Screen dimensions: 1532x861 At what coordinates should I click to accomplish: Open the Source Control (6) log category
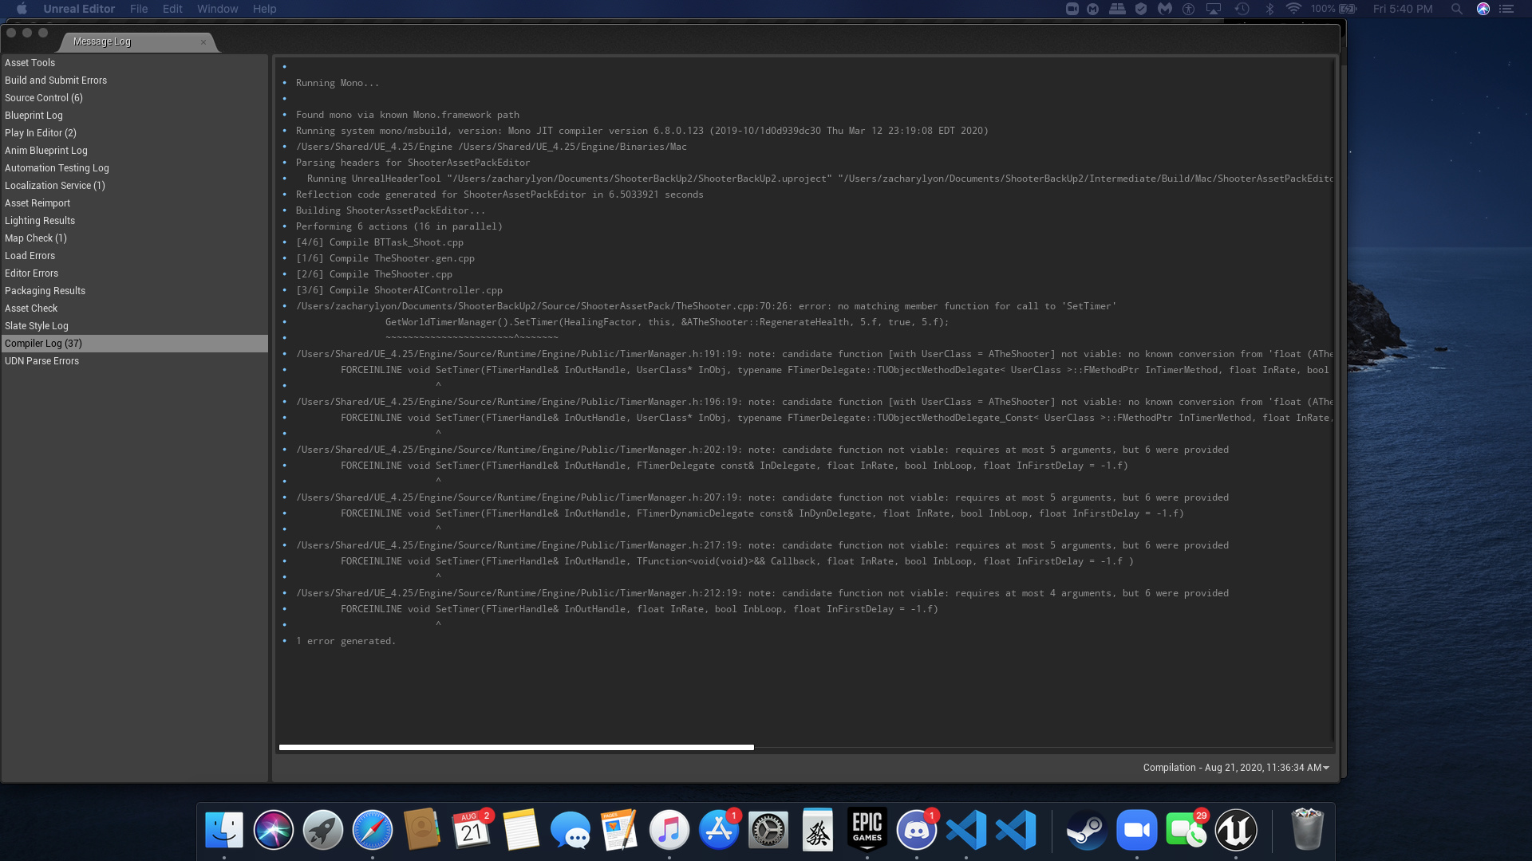pos(44,97)
